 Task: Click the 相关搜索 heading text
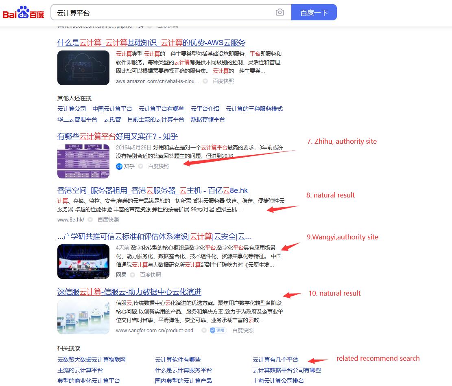(69, 348)
